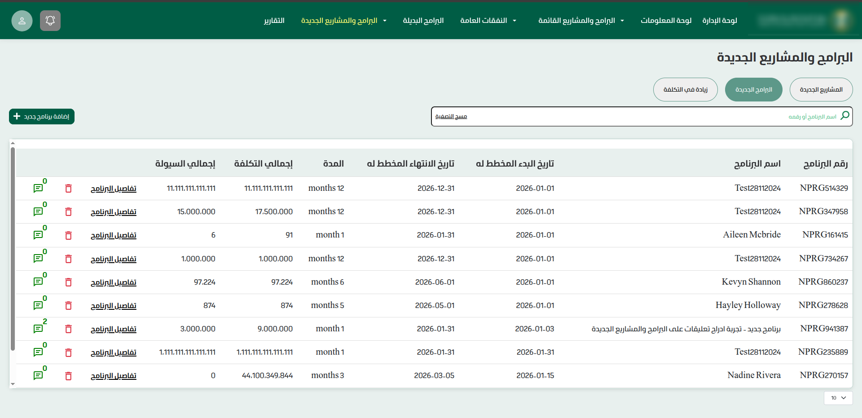Switch to زيادة في التكلفة tab
Viewport: 862px width, 418px height.
tap(685, 90)
